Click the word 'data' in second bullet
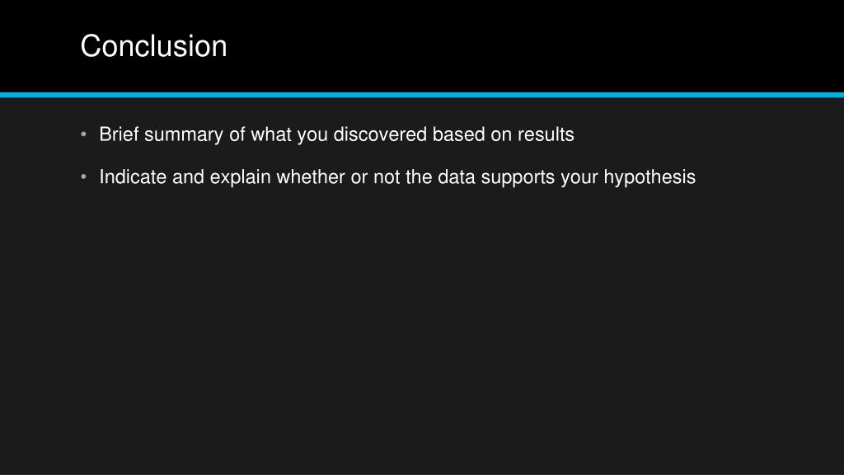This screenshot has height=475, width=844. pos(457,177)
